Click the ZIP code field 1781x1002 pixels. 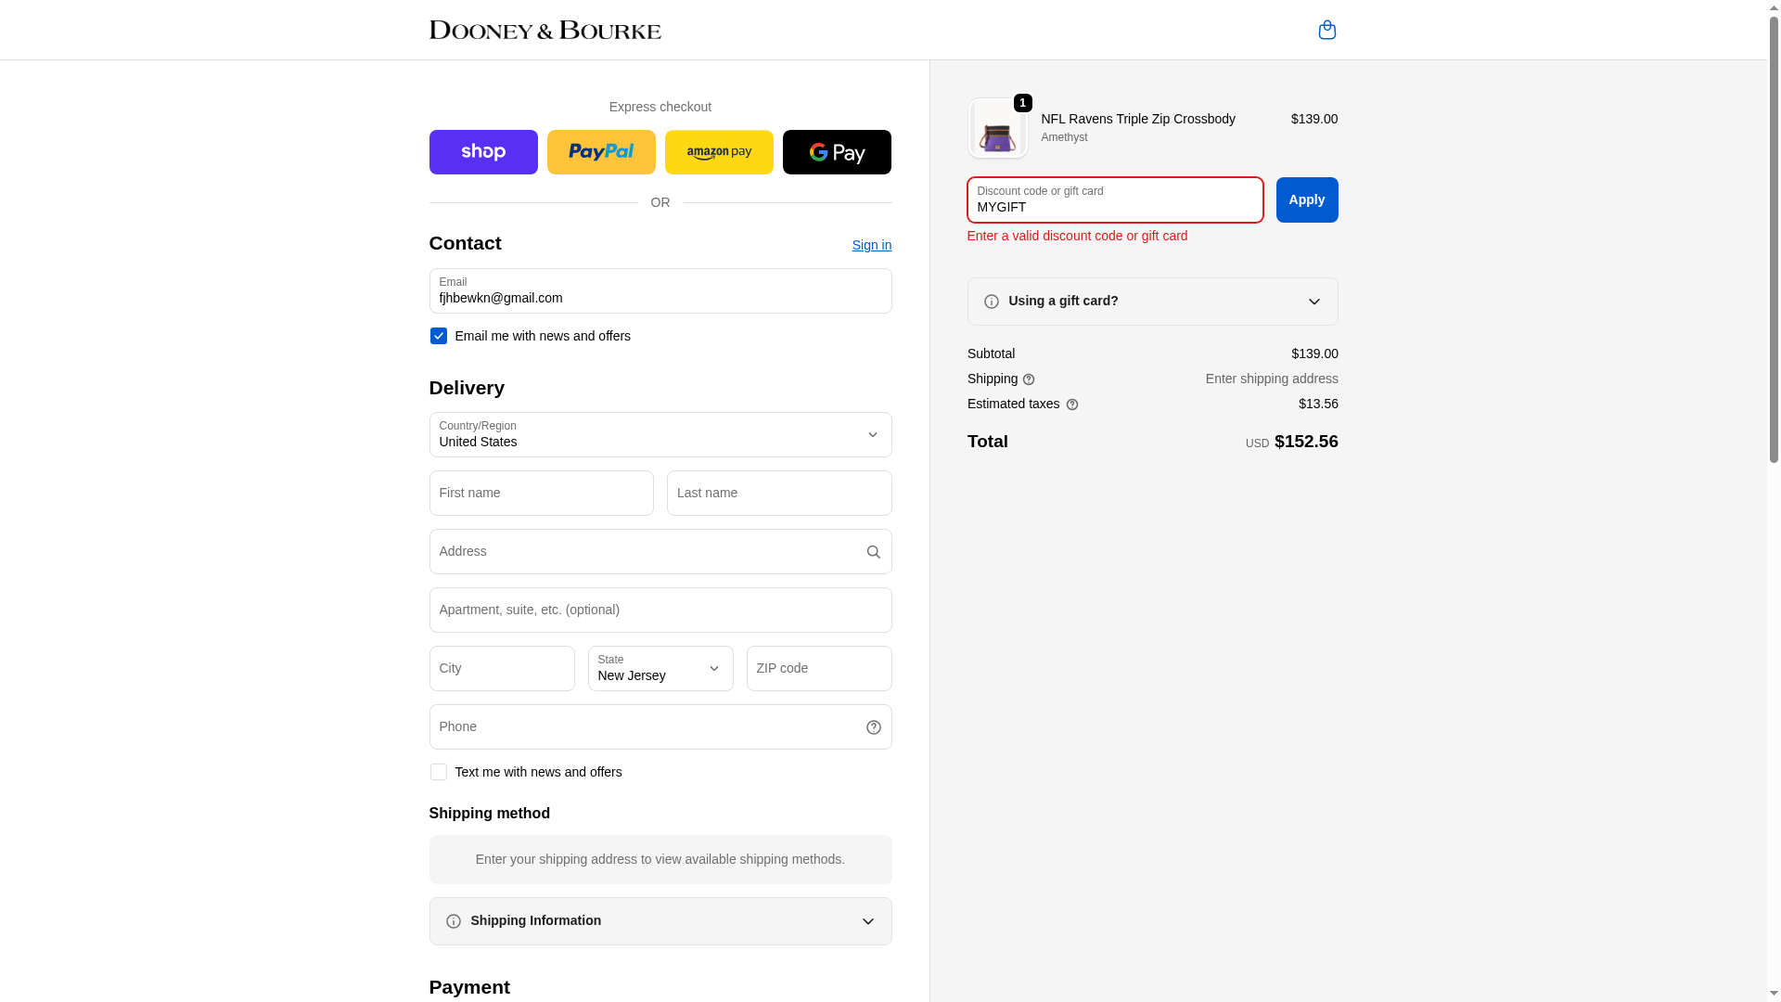(819, 669)
